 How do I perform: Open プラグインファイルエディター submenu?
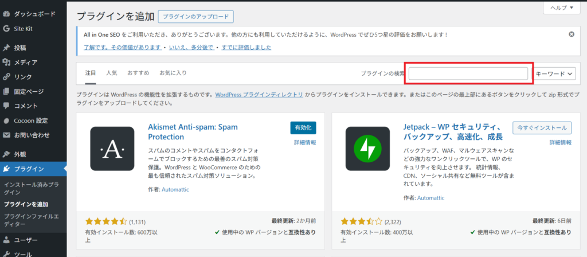click(x=32, y=220)
